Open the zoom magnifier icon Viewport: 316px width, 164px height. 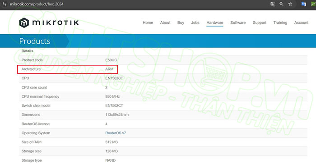(281, 4)
